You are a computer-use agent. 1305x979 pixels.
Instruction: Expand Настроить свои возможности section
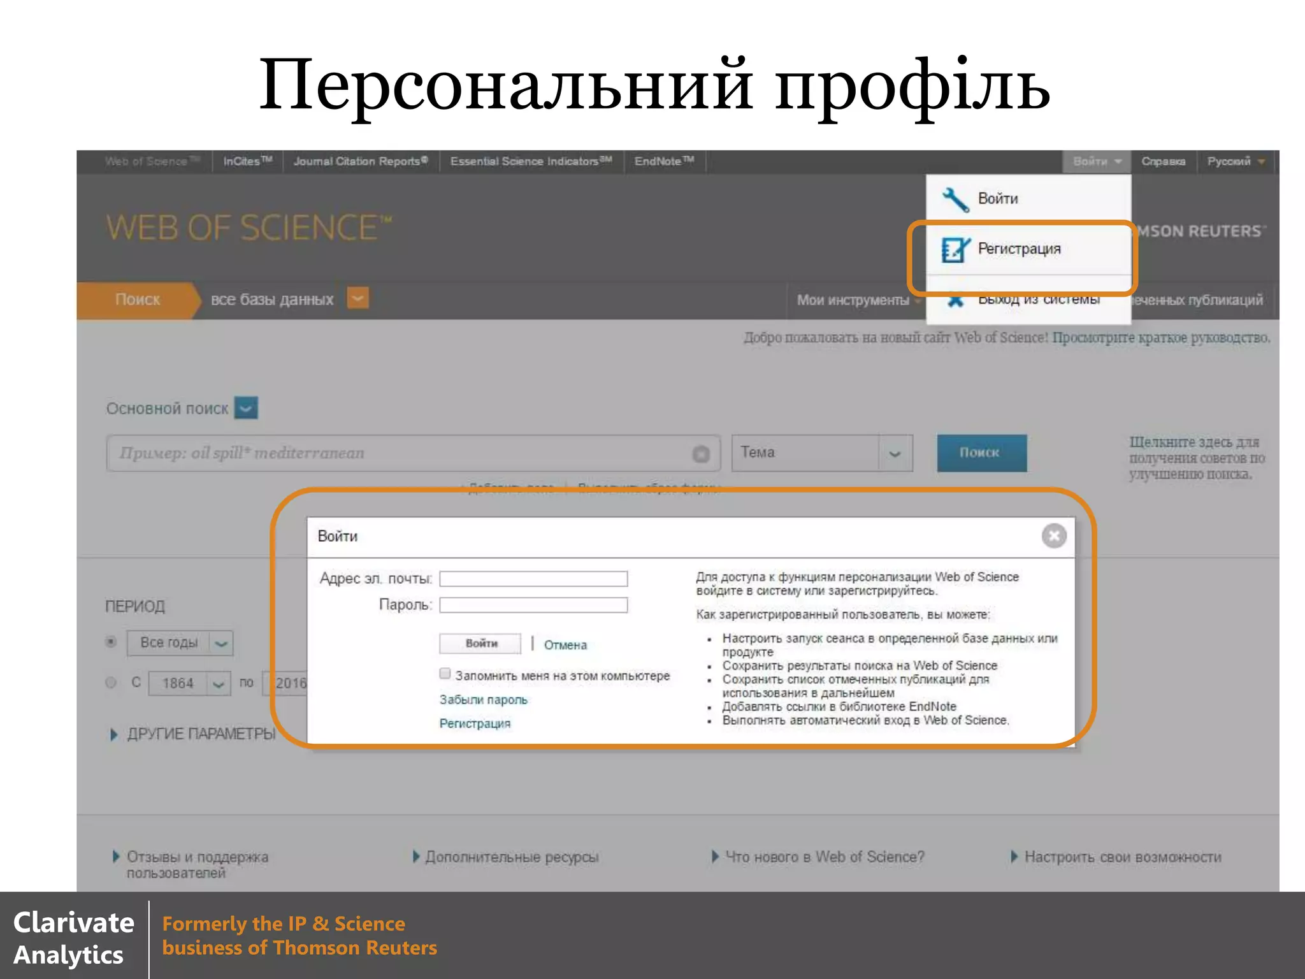point(1116,857)
